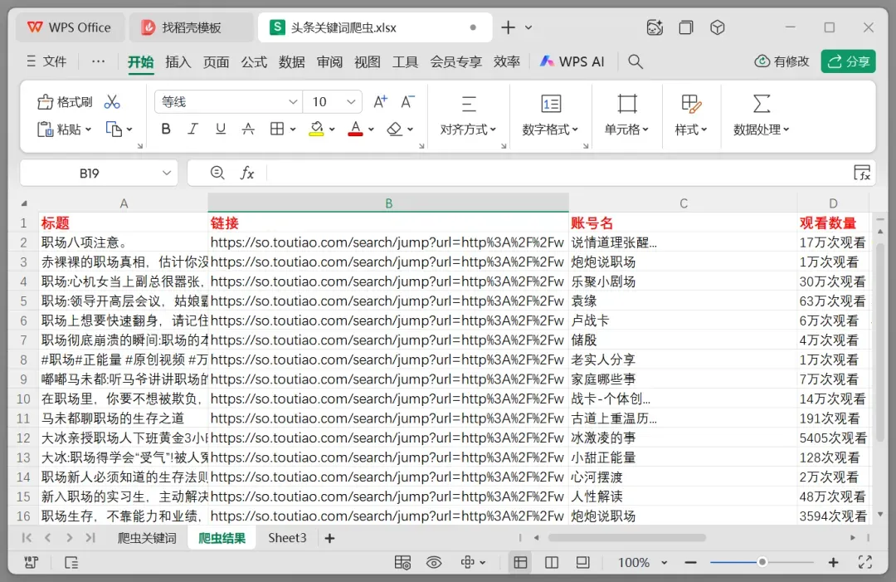Screen dimensions: 896x582
Task: Click the robot assistant icon in title bar
Action: point(655,27)
